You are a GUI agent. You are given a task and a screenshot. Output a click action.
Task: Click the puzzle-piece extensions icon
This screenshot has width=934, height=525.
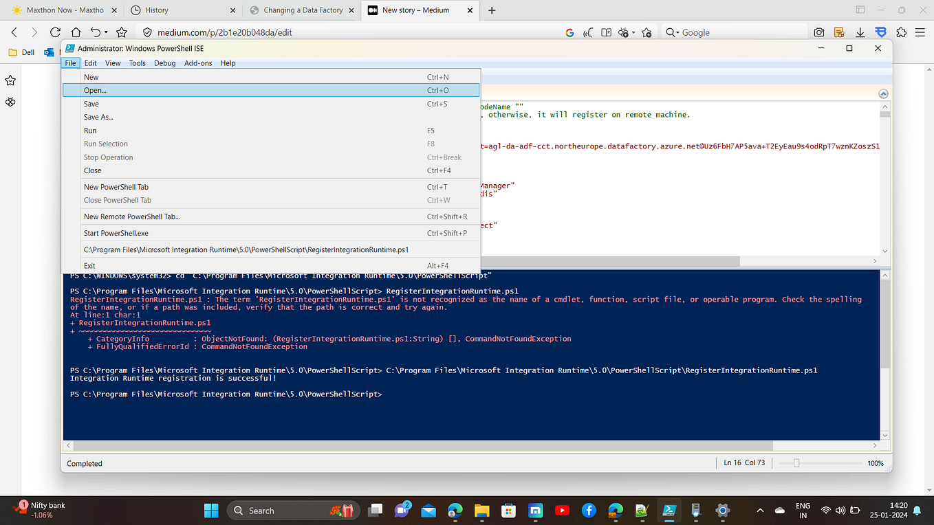tap(902, 32)
